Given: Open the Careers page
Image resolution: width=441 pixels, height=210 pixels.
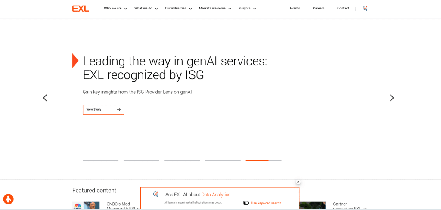Looking at the screenshot, I should (x=318, y=9).
